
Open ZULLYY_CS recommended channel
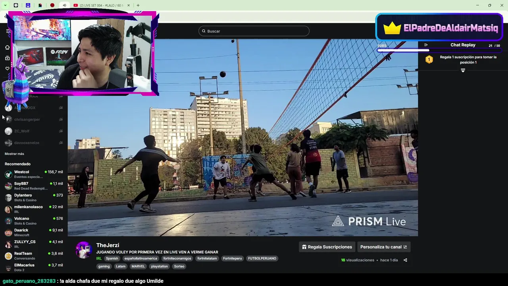(34, 244)
